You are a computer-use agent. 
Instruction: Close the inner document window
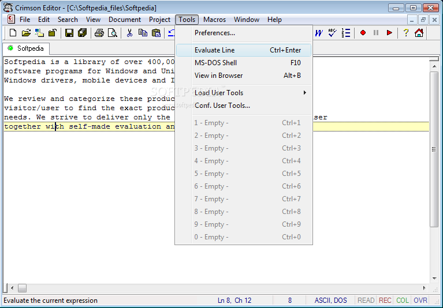click(x=434, y=20)
